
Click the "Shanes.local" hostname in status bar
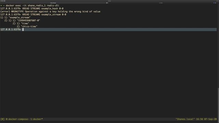pyautogui.click(x=185, y=119)
